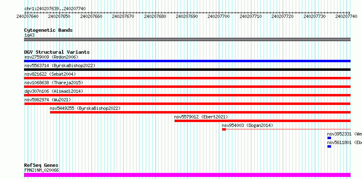The image size is (362, 179).
Task: Click the black nsv5563714 variant bar
Action: [187, 70]
